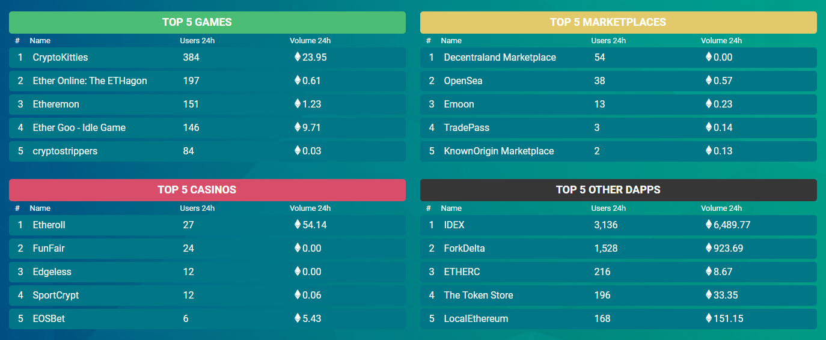The image size is (826, 340).
Task: Select the FunFair casino row
Action: pos(49,248)
